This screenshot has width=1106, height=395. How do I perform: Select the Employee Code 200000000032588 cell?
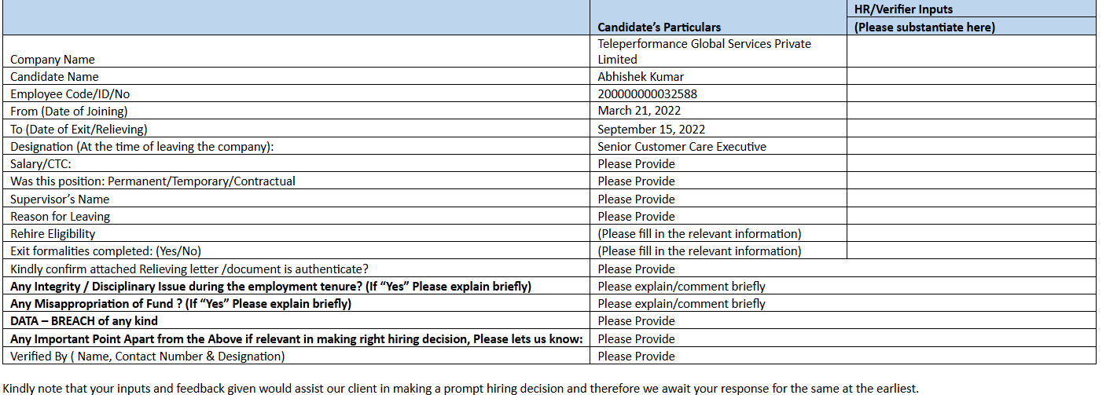(647, 93)
